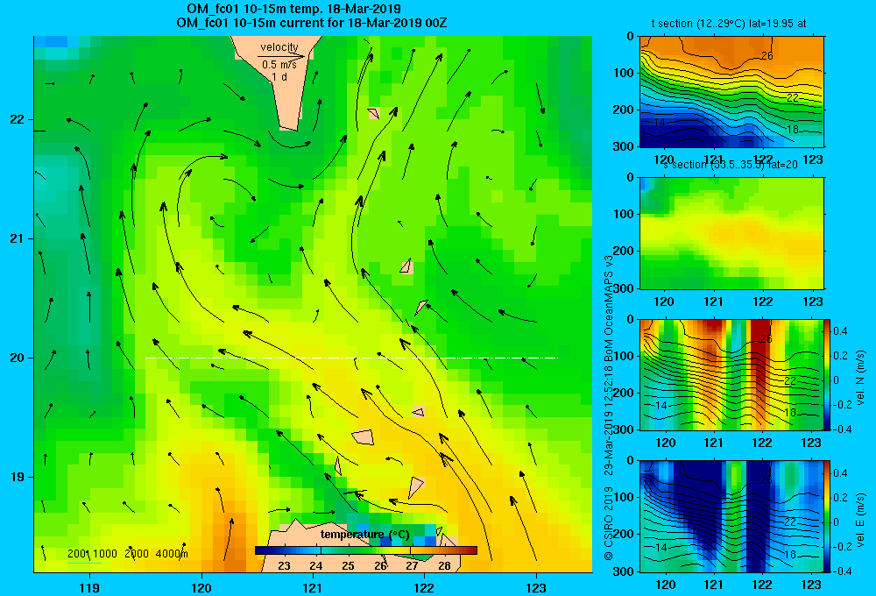
Task: Click the 26 contour label in t section
Action: click(x=767, y=55)
